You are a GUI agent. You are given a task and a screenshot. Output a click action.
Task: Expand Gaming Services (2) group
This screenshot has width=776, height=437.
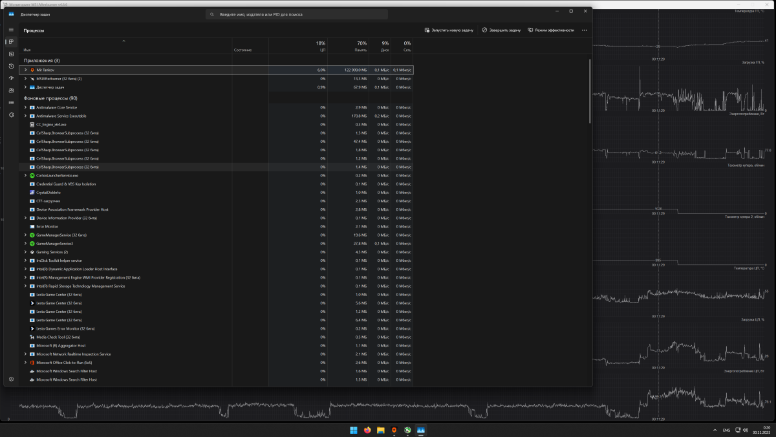tap(25, 252)
